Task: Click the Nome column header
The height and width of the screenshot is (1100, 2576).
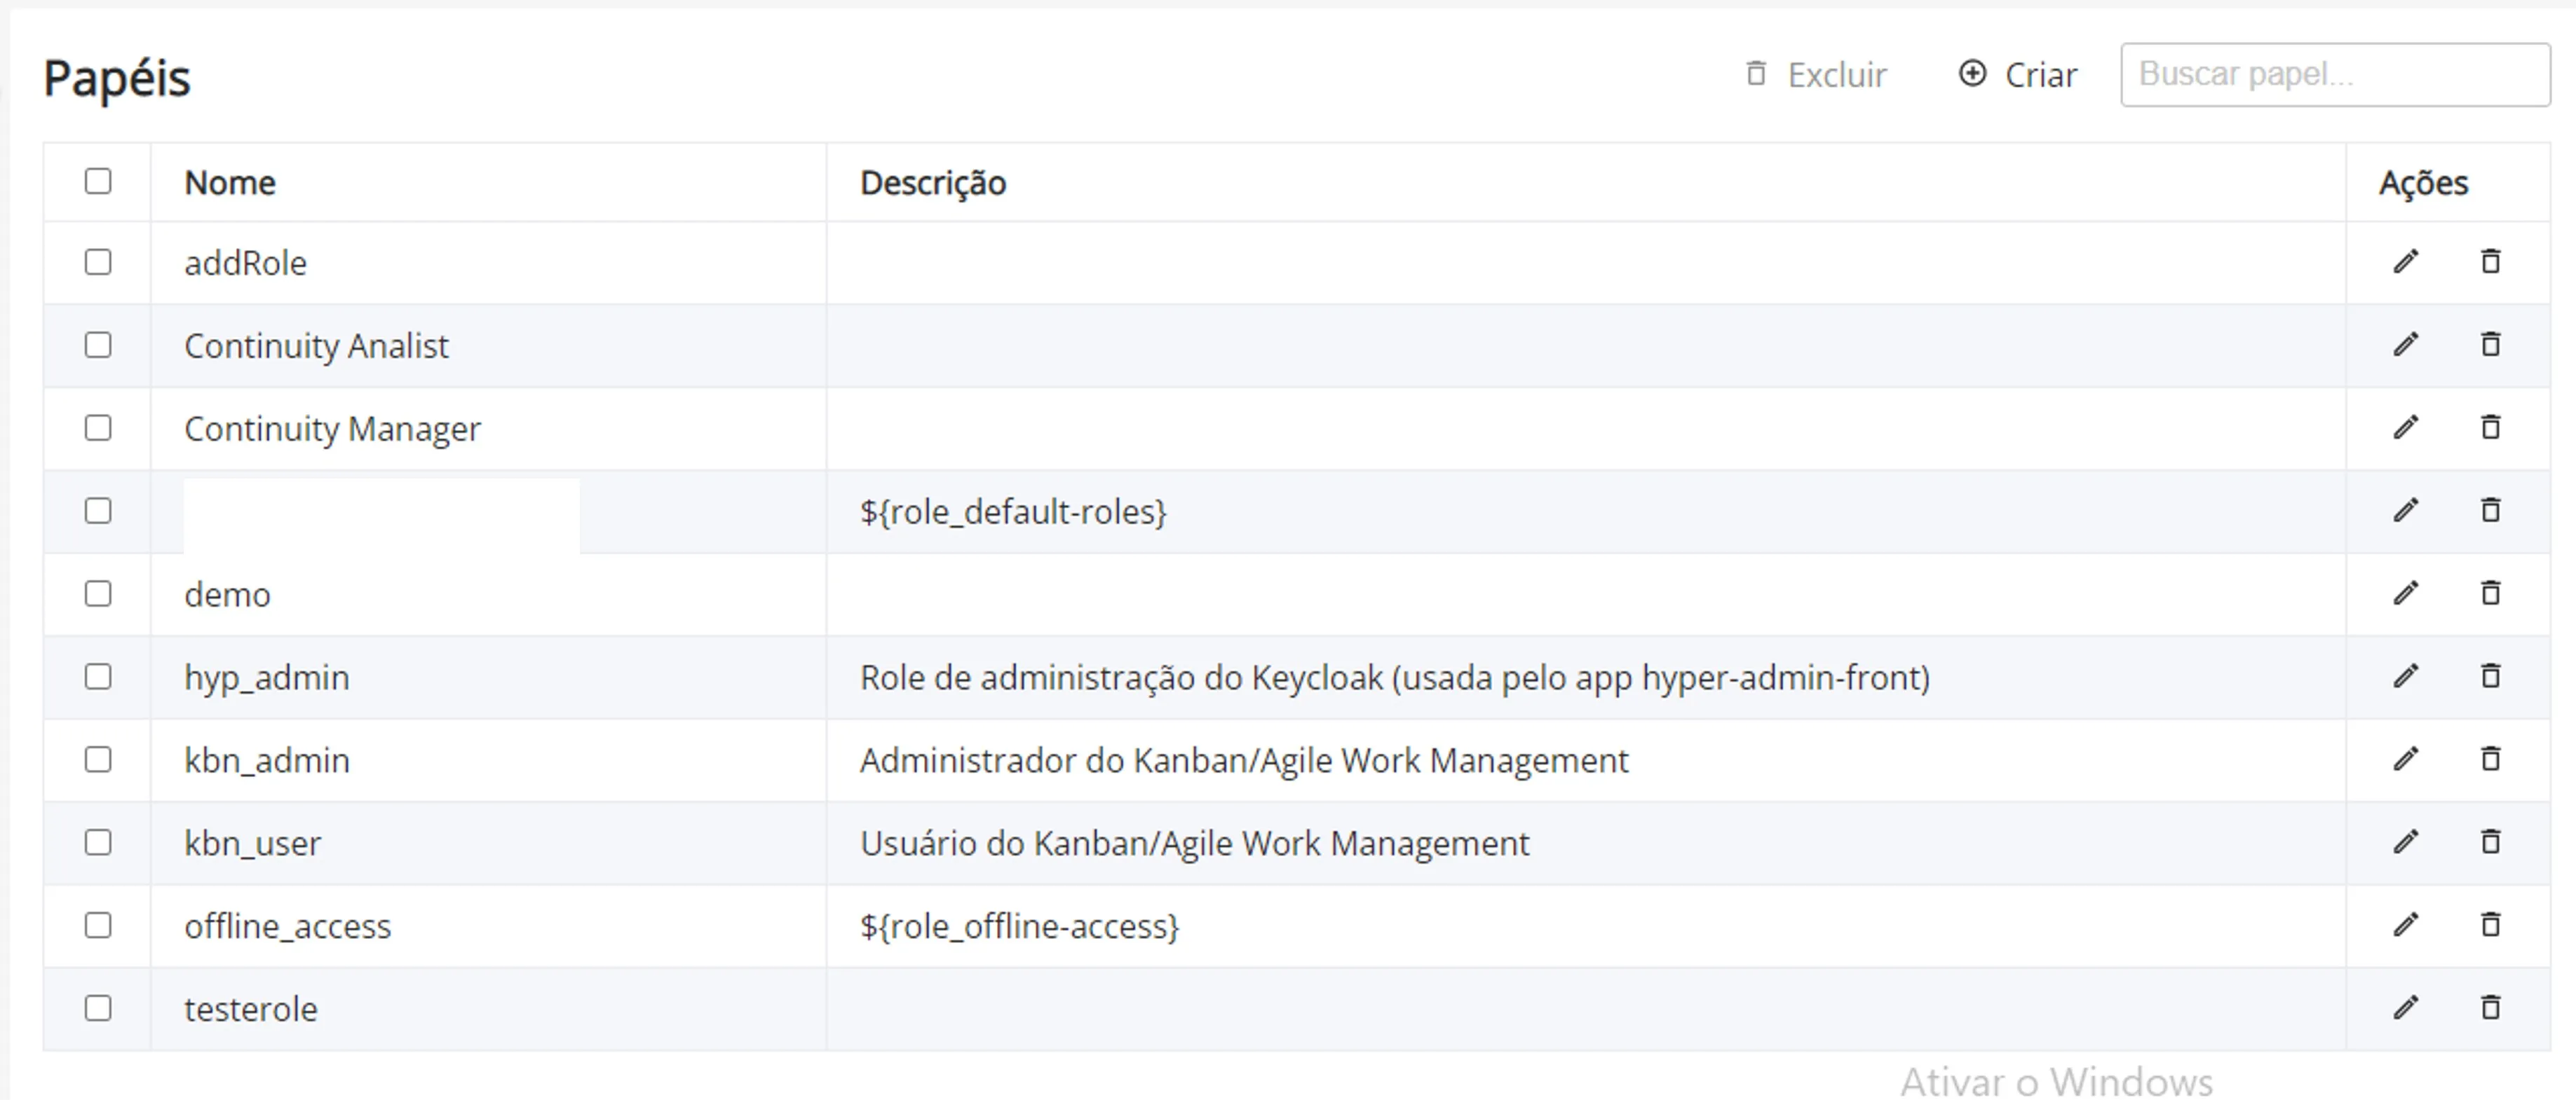Action: click(230, 183)
